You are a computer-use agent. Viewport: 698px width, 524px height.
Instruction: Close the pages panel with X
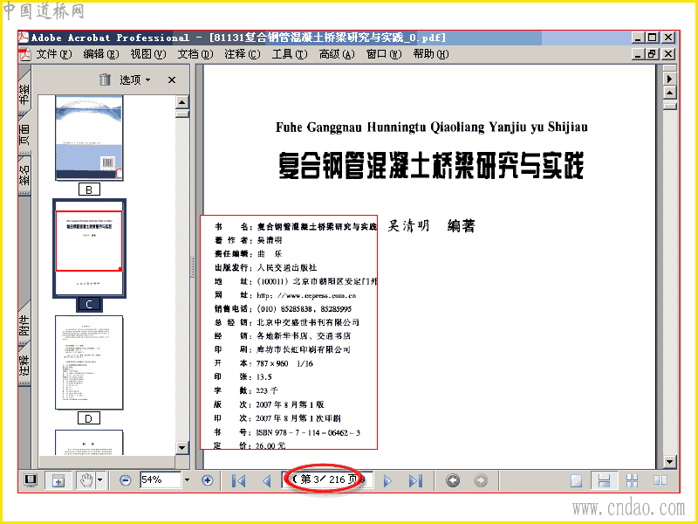172,79
